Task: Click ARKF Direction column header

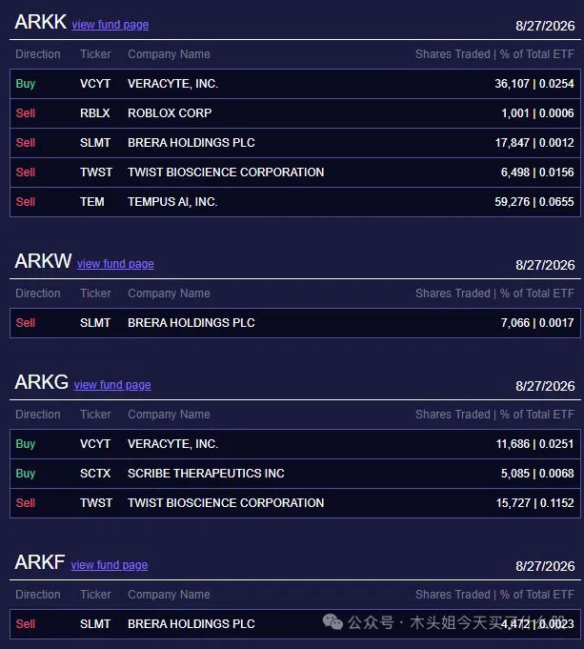Action: (38, 595)
